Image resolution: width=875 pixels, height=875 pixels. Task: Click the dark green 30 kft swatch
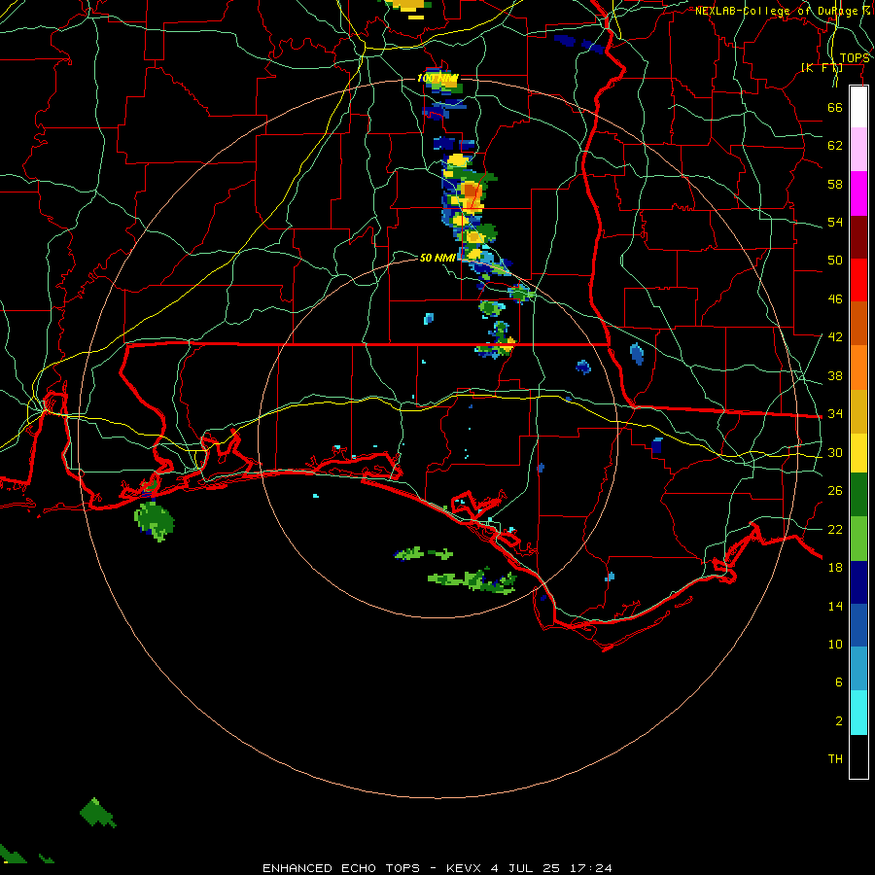click(858, 495)
